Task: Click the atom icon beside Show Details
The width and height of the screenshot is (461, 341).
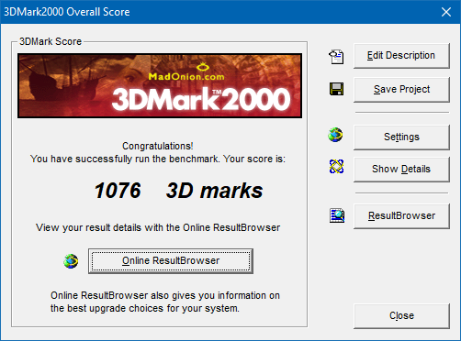Action: pyautogui.click(x=336, y=167)
